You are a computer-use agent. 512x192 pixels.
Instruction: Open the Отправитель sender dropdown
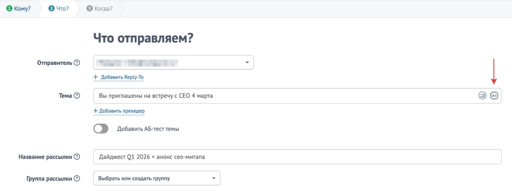pyautogui.click(x=173, y=62)
